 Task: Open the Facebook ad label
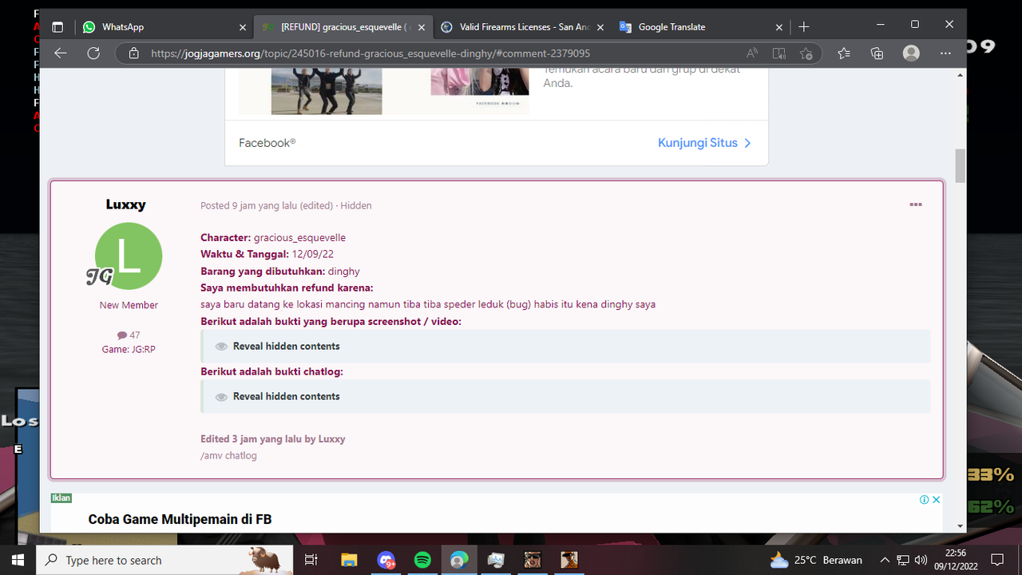click(267, 143)
